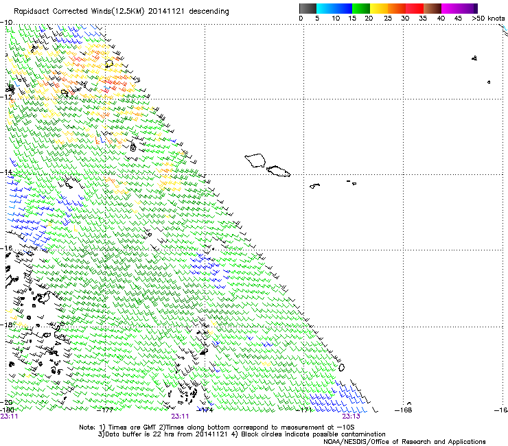Click the 'NOAA/NESDIS/Office of Research and Applications' credit

(x=404, y=442)
